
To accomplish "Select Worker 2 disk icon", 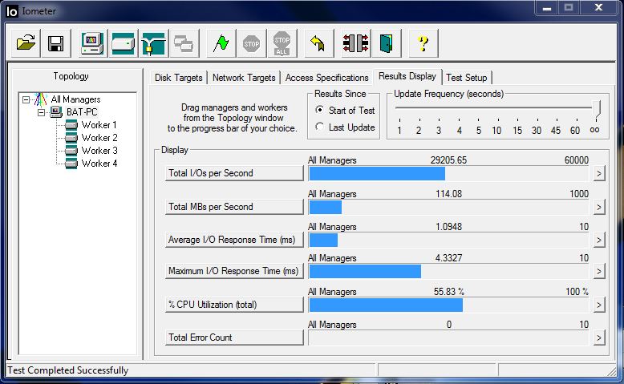I will (x=71, y=138).
